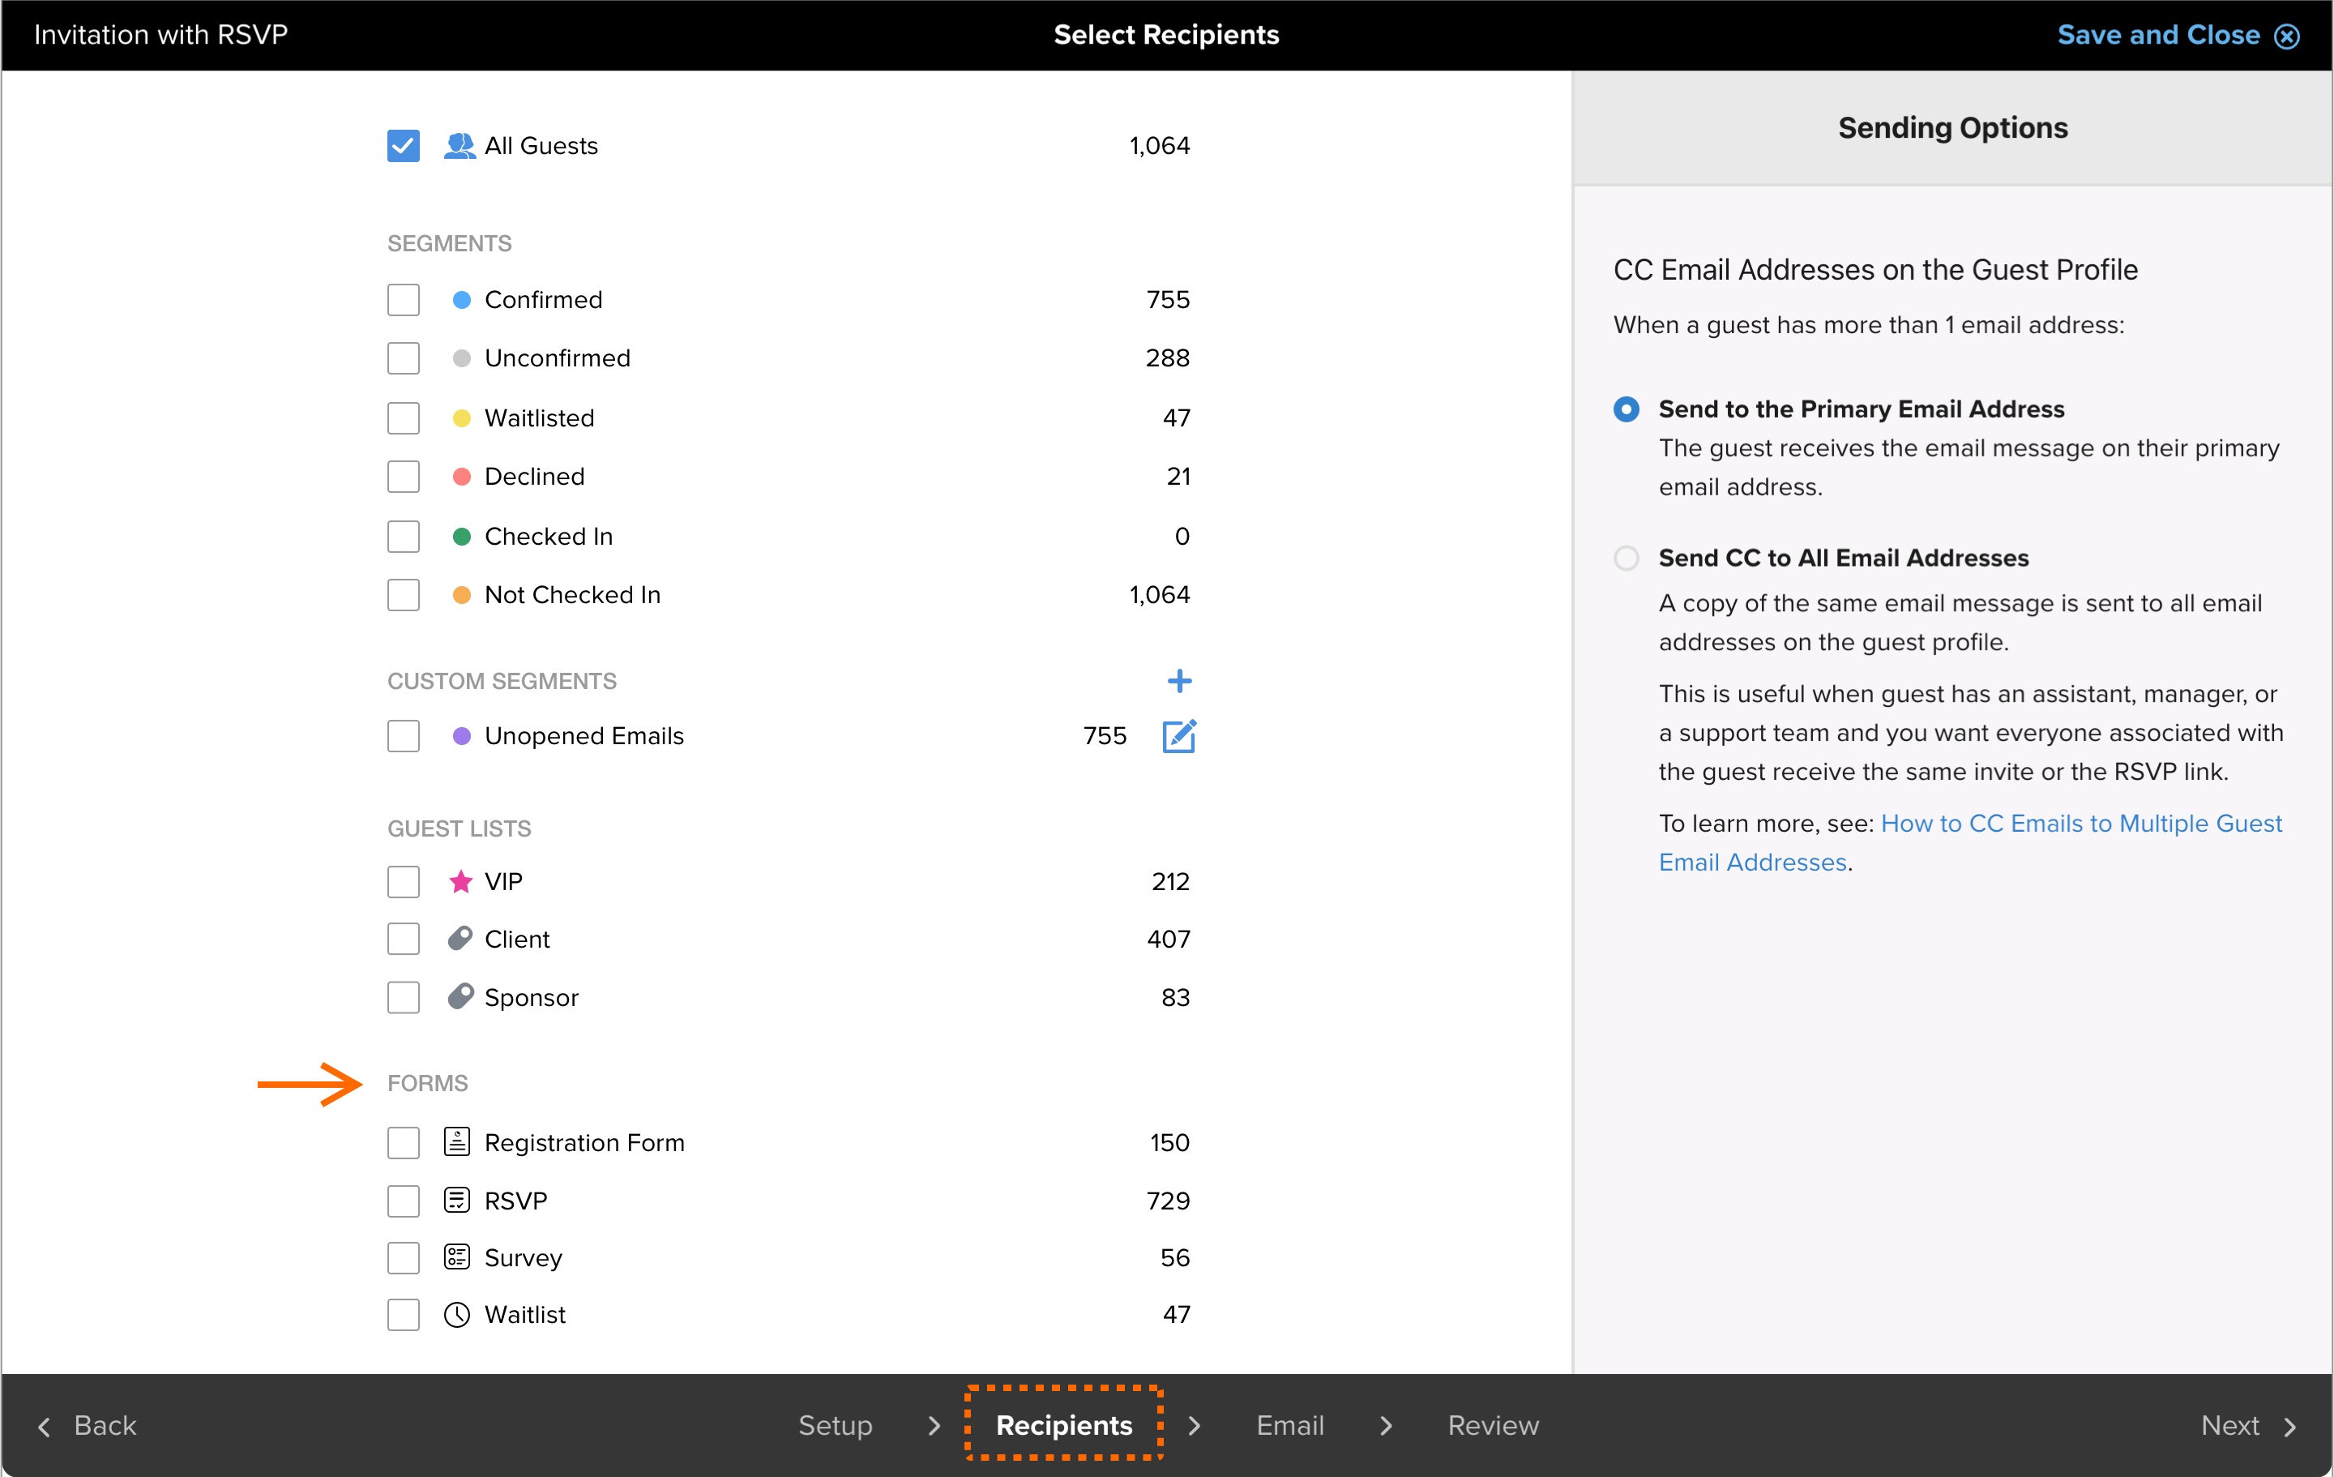Click the edit icon for Unopened Emails
Screen dimensions: 2334x1477
click(x=1178, y=736)
